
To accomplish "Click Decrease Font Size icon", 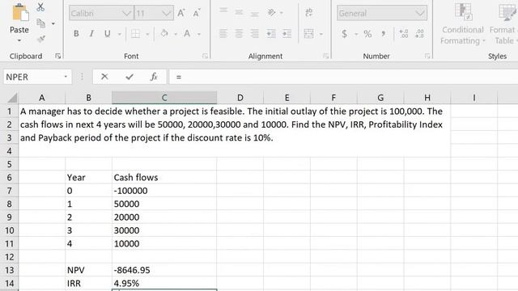I will 197,13.
